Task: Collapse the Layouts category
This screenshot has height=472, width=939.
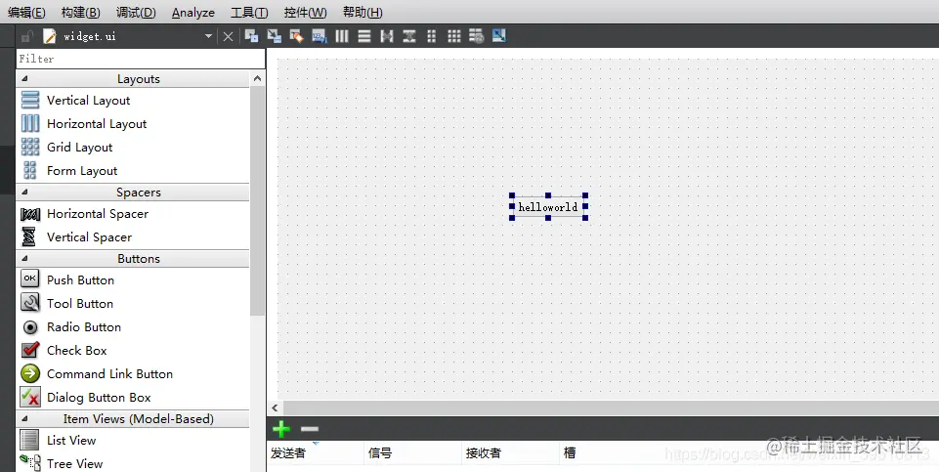Action: coord(24,78)
